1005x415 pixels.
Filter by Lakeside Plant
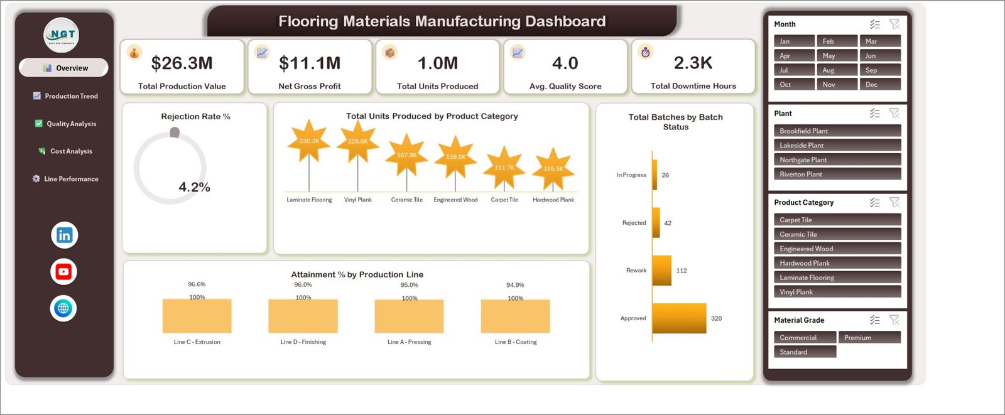(x=837, y=145)
